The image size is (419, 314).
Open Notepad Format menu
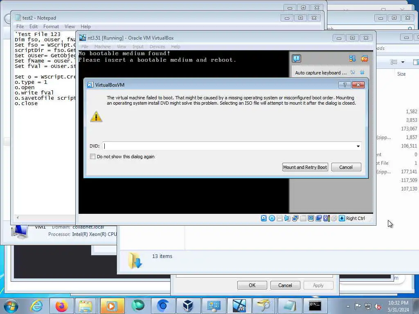coord(51,27)
